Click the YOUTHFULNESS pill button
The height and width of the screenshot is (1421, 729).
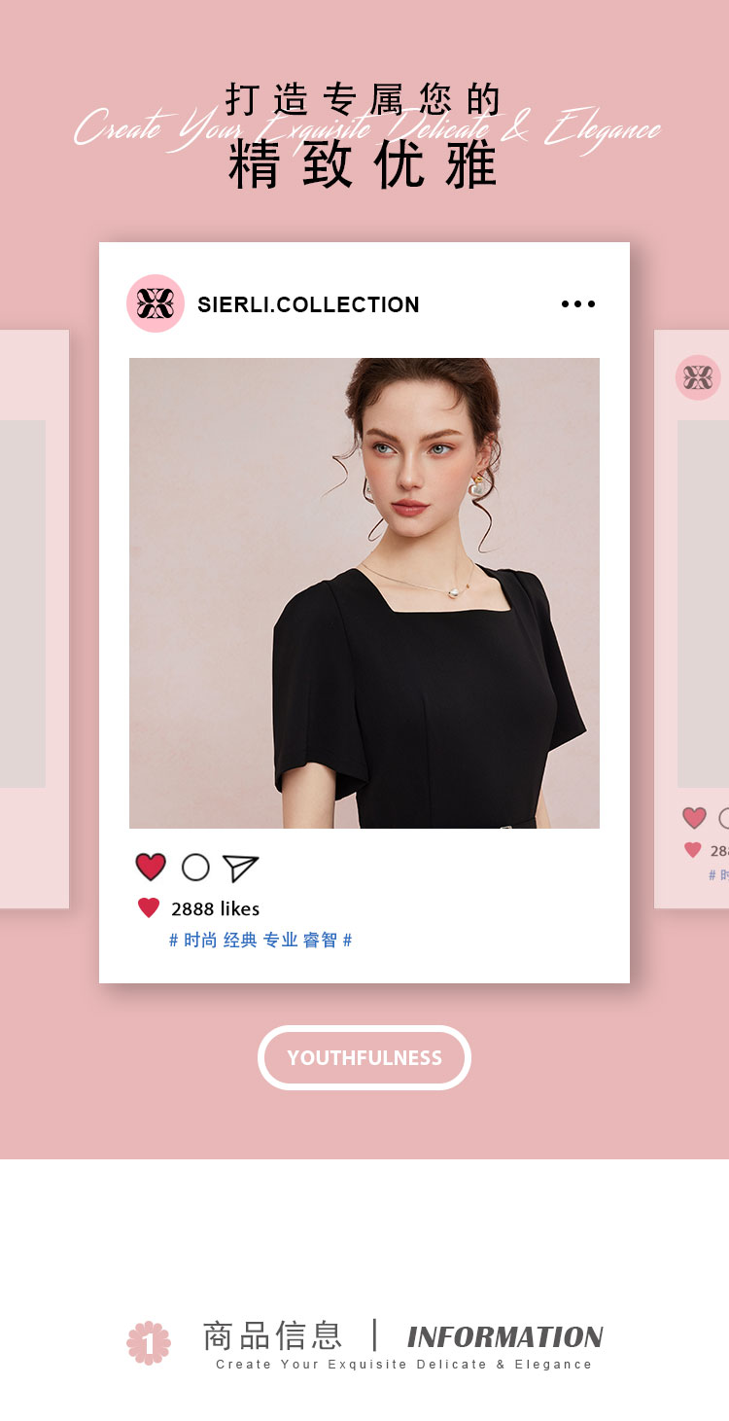click(x=364, y=1057)
